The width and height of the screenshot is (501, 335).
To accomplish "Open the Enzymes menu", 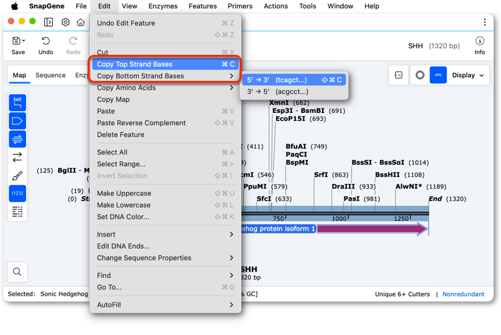I will tap(163, 6).
